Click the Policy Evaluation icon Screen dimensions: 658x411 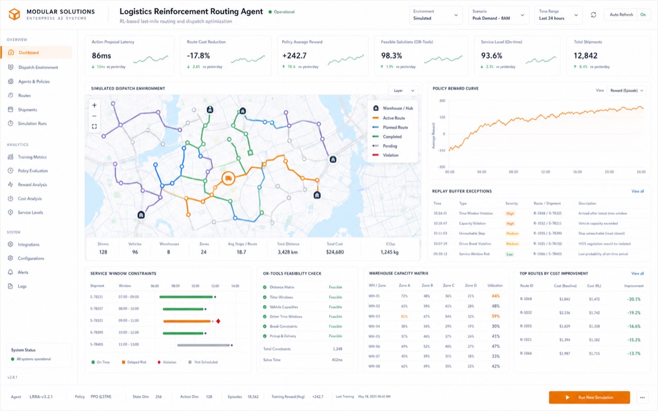pos(11,171)
